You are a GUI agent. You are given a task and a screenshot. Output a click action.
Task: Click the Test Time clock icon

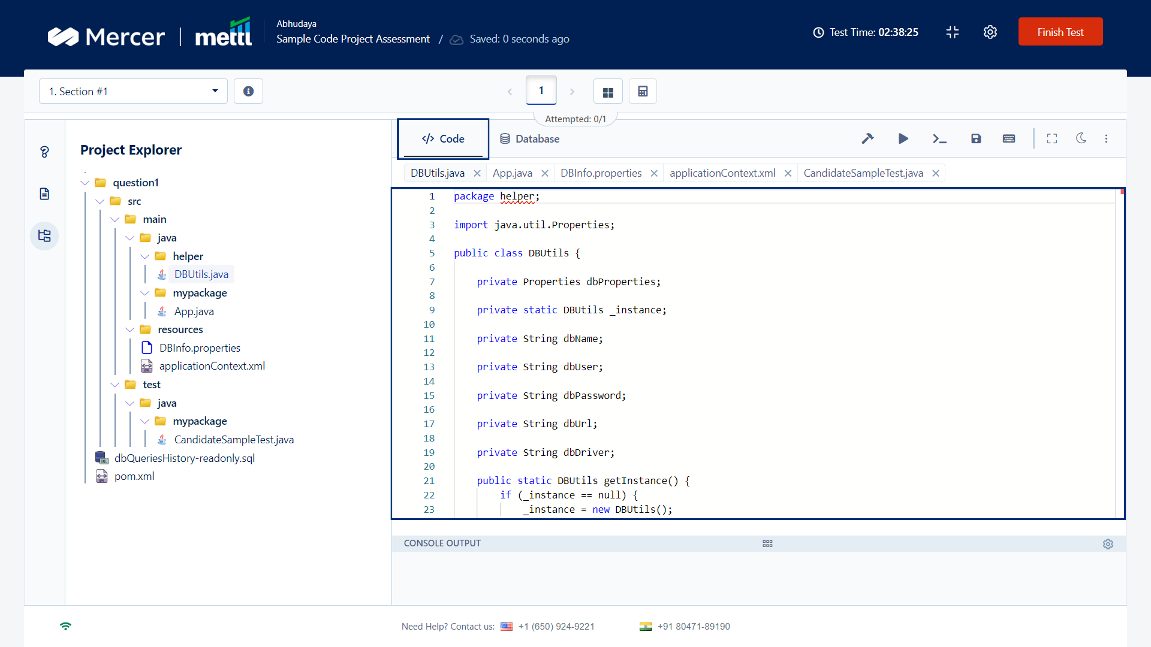coord(818,33)
